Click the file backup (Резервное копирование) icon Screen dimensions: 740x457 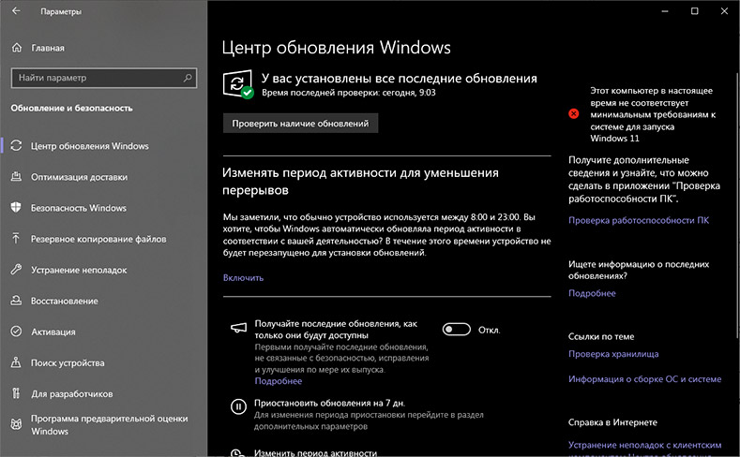(16, 239)
